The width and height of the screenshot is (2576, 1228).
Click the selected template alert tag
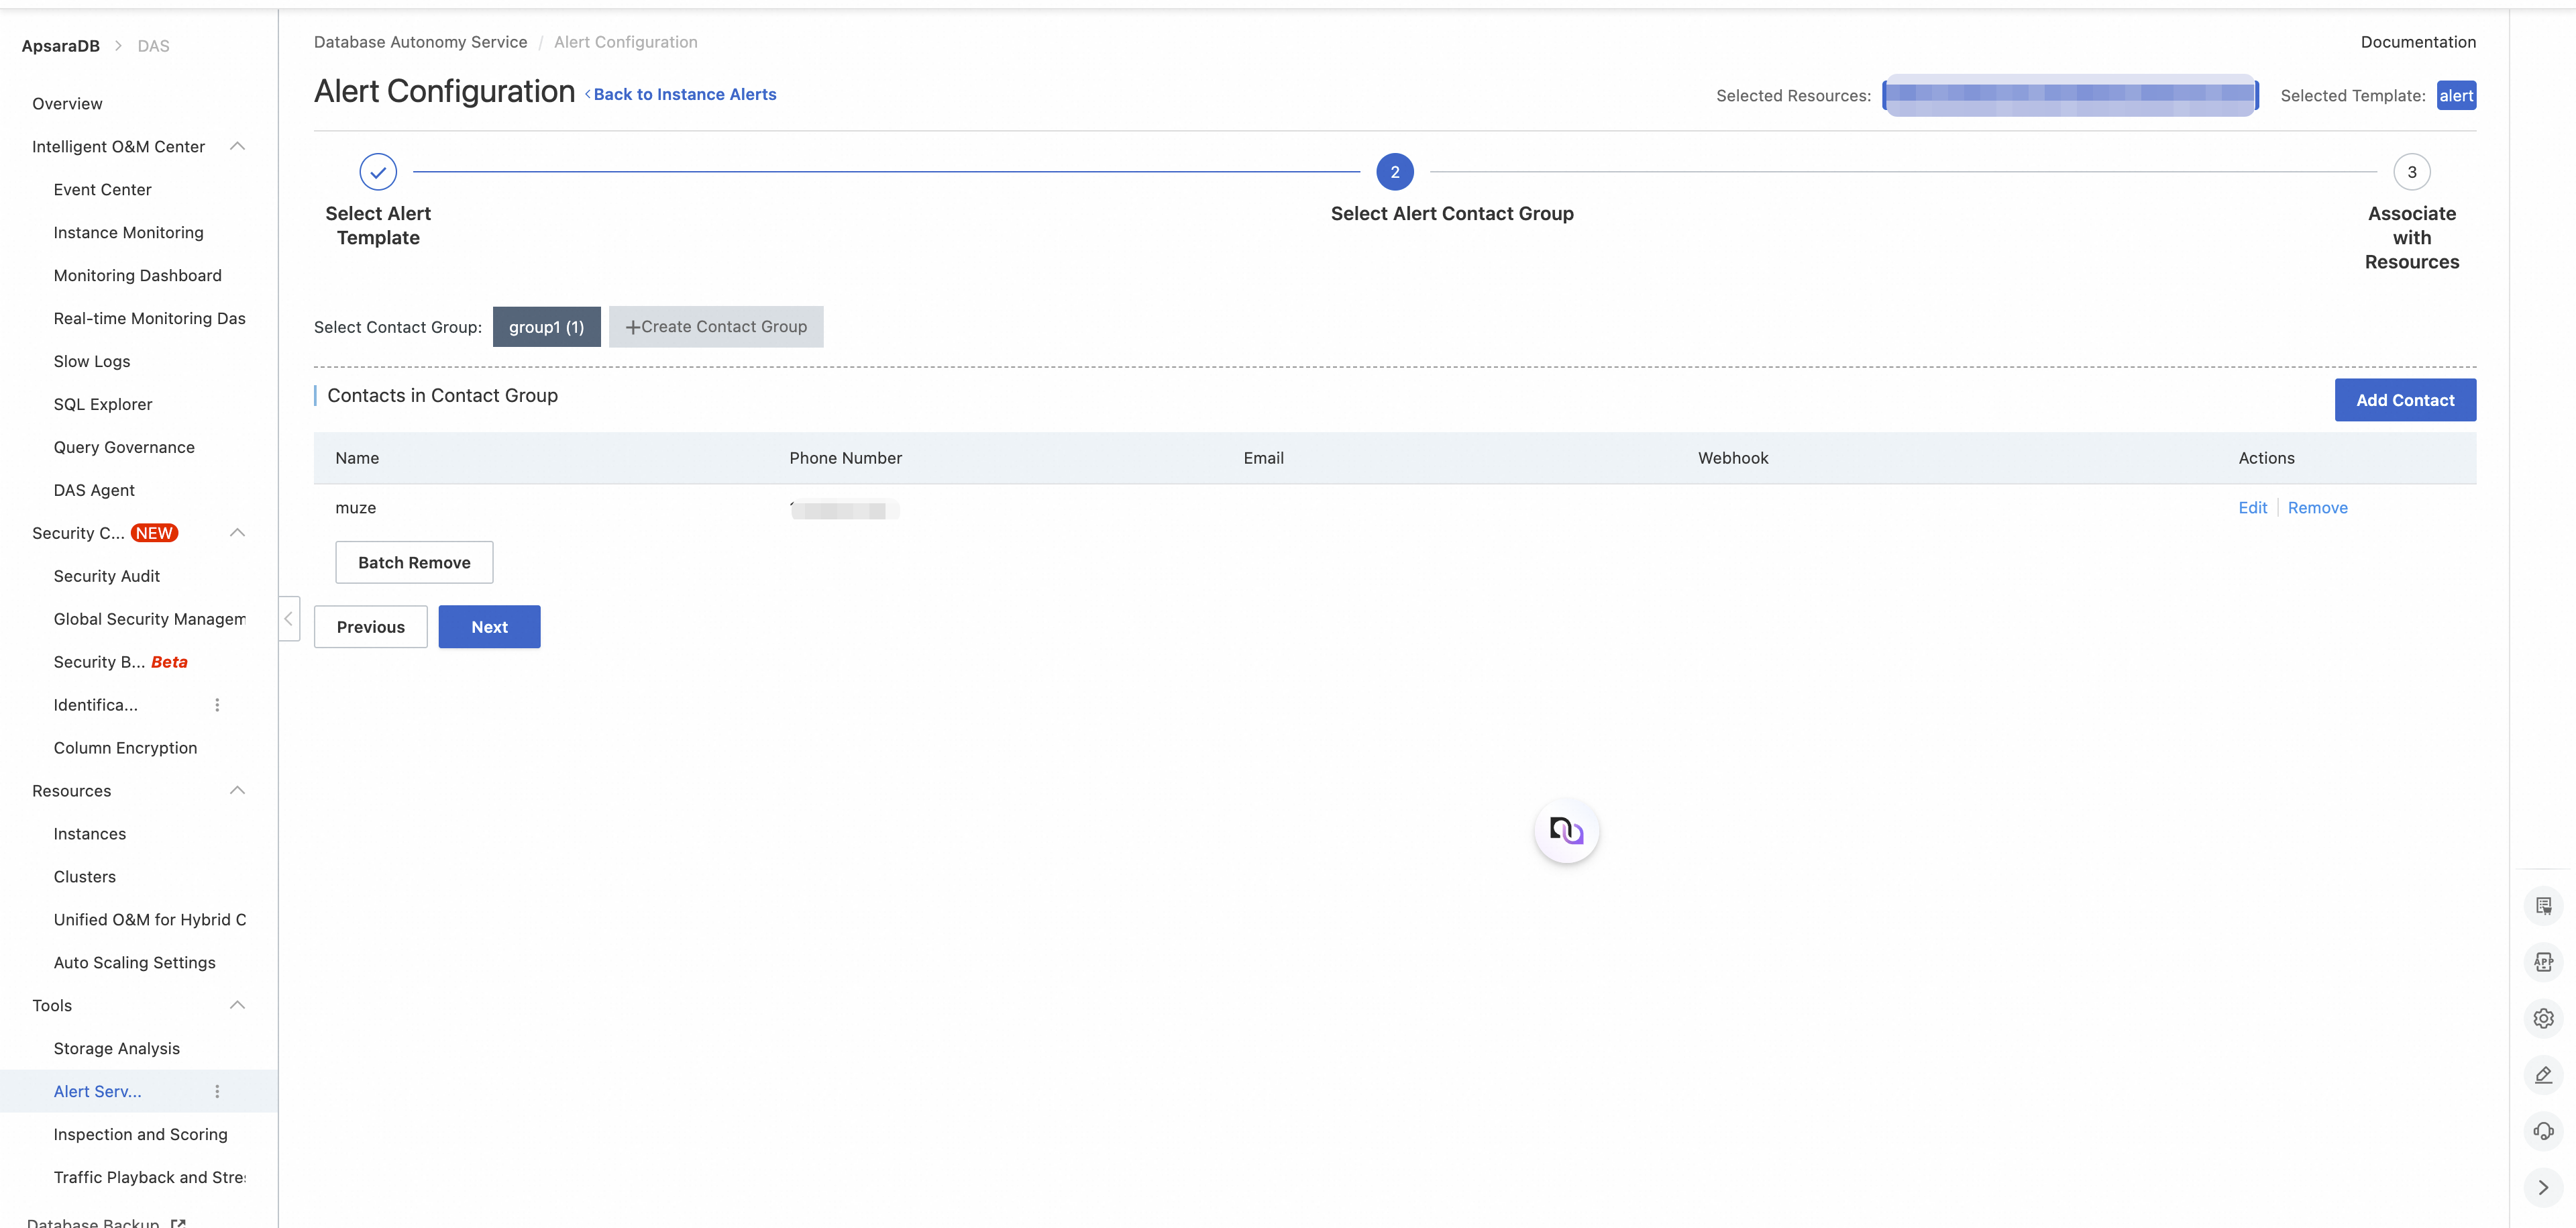coord(2456,96)
